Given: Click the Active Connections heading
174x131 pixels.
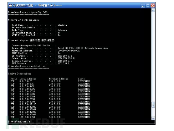Looking at the screenshot, I should [19, 74].
